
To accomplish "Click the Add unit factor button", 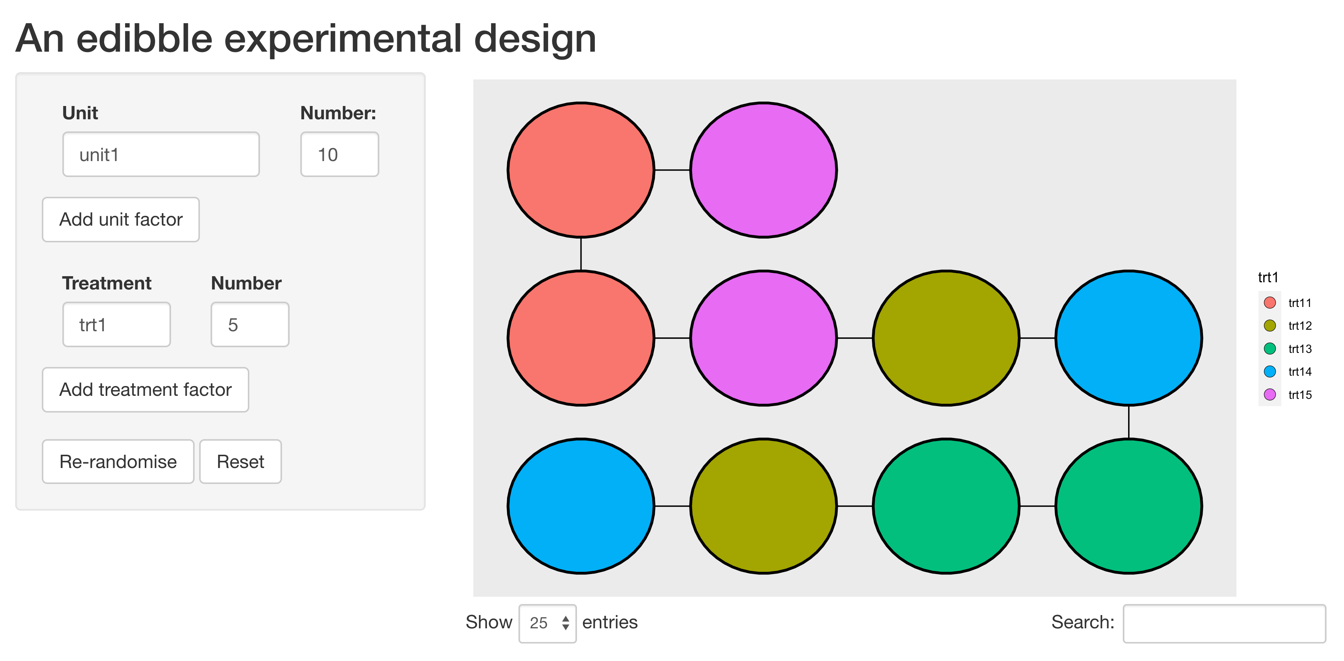I will click(x=120, y=220).
